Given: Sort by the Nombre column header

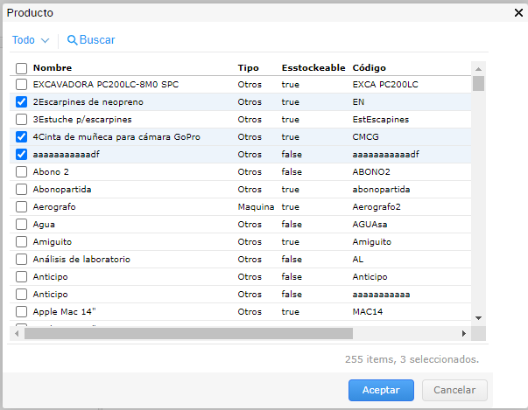Looking at the screenshot, I should 53,68.
